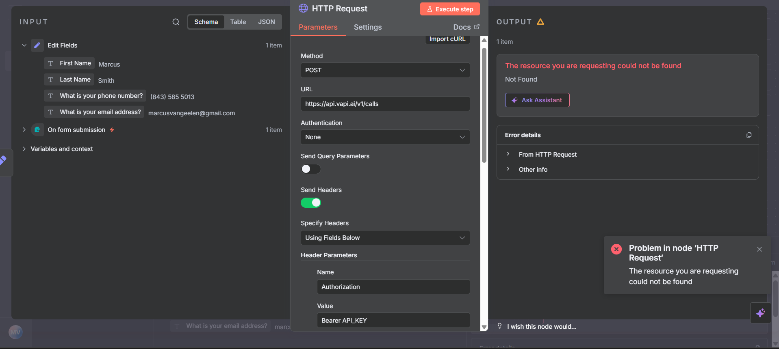Click the Import cURL button
This screenshot has height=349, width=779.
click(447, 39)
